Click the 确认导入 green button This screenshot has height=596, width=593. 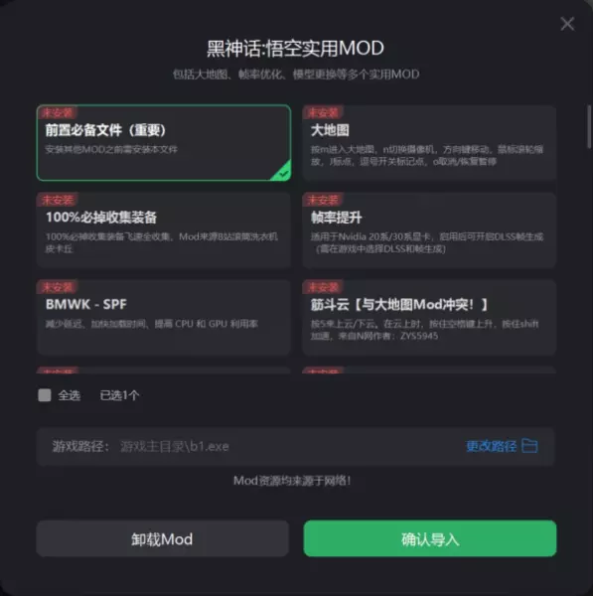[430, 538]
